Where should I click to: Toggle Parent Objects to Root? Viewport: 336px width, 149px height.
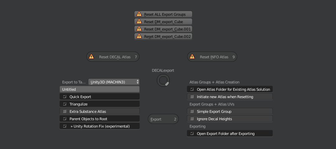click(x=65, y=119)
